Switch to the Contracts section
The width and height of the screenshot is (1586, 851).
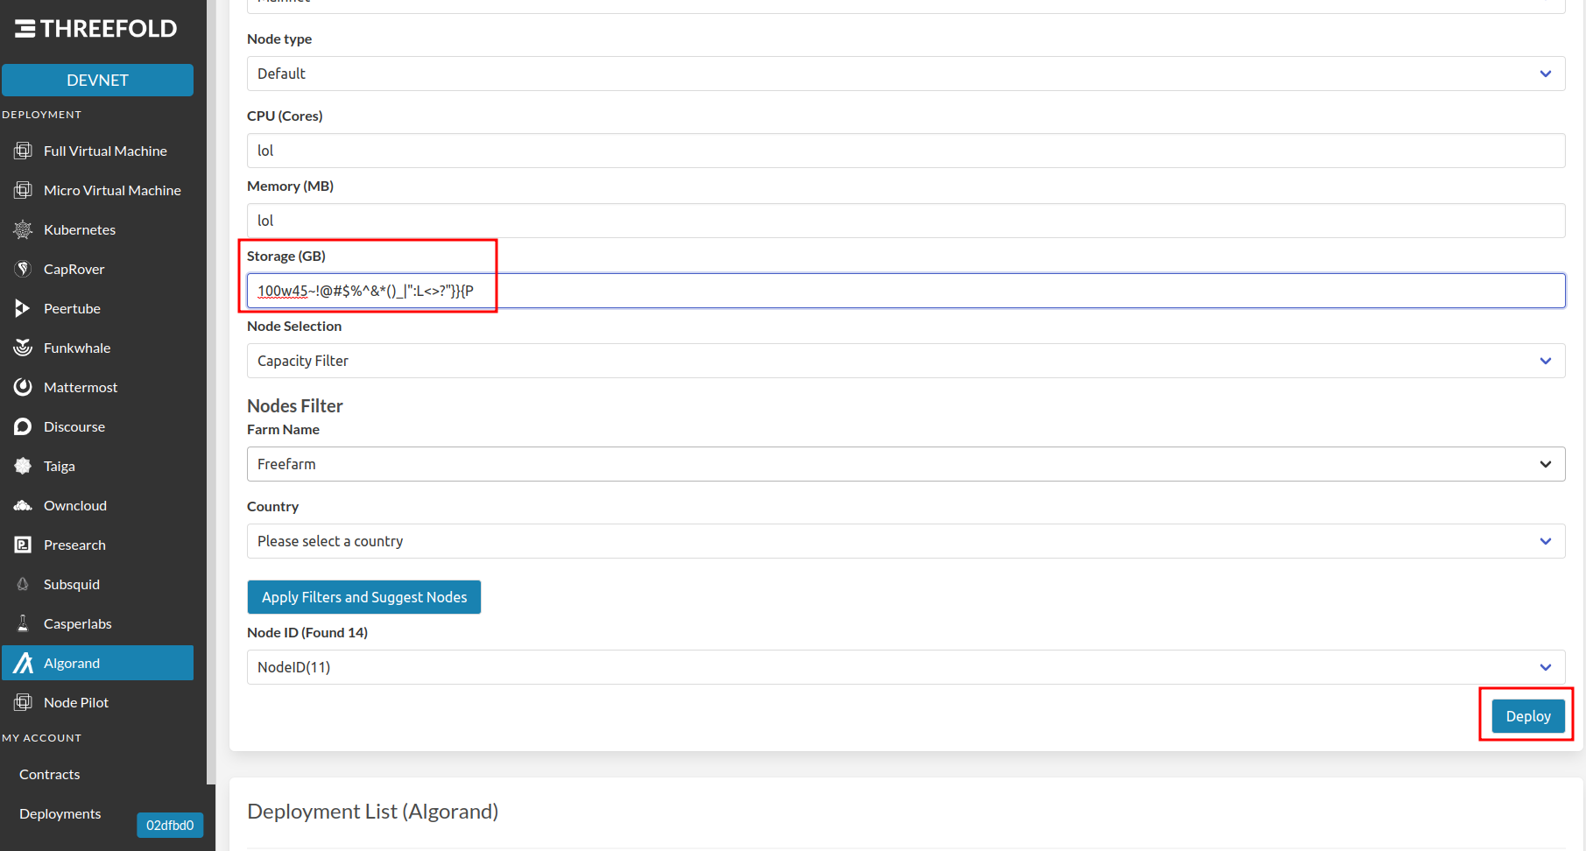50,774
